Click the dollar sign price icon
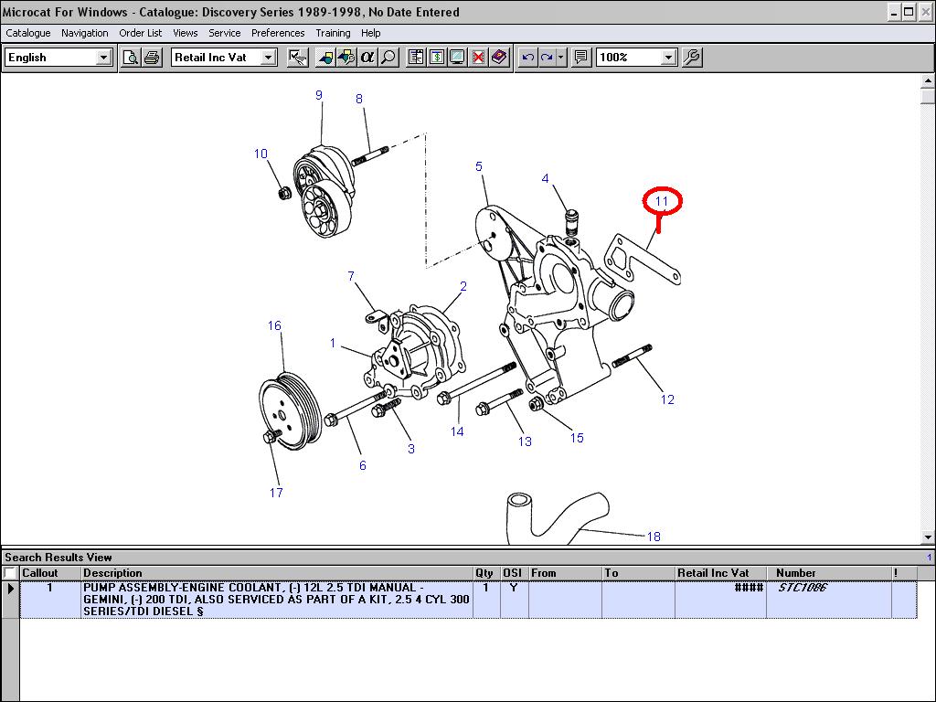936x702 pixels. pos(437,58)
